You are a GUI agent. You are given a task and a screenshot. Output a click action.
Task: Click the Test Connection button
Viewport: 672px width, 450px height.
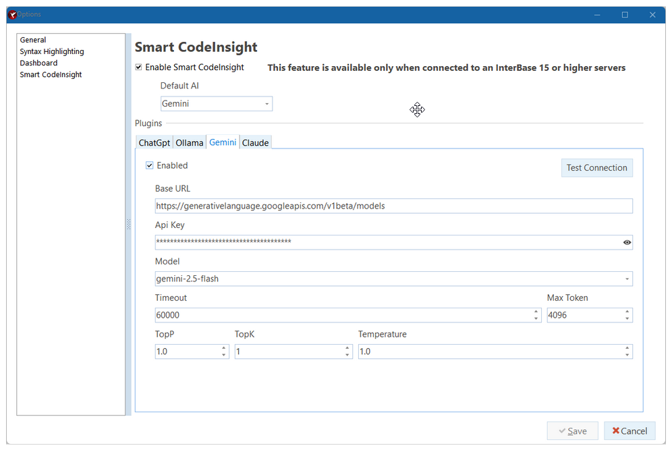[596, 168]
